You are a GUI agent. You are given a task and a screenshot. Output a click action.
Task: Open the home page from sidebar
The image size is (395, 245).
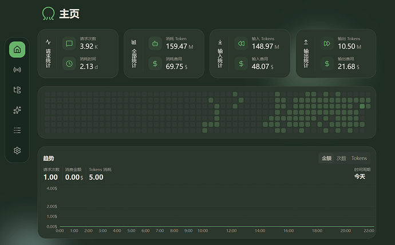tap(17, 50)
